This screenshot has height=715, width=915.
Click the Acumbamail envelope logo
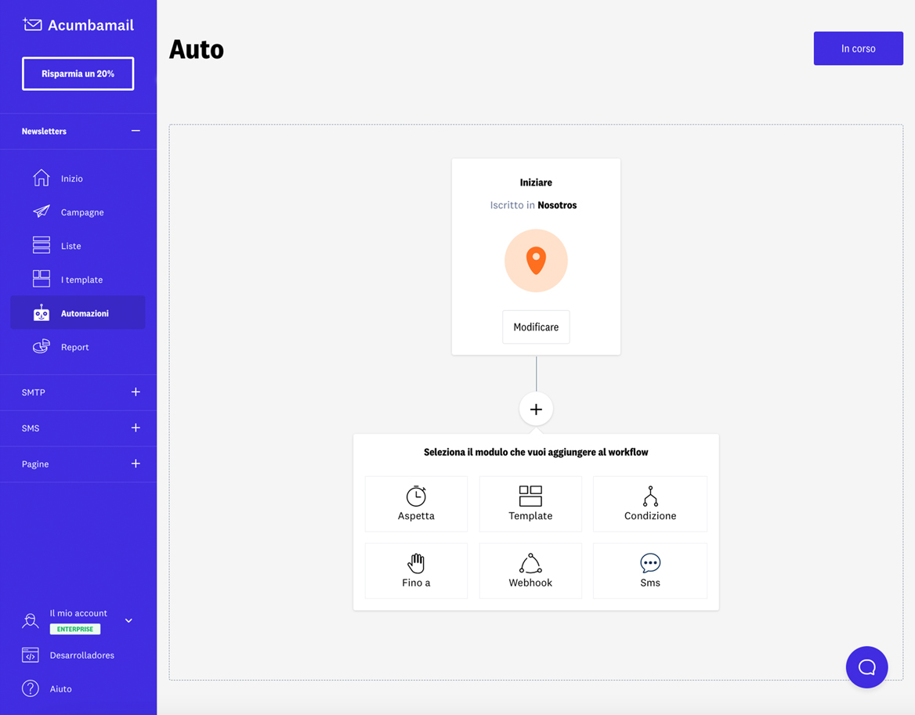point(31,23)
